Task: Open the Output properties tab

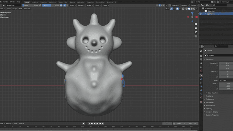Action: [201, 60]
